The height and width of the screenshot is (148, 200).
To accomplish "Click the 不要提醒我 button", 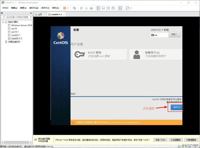I will [x=191, y=140].
